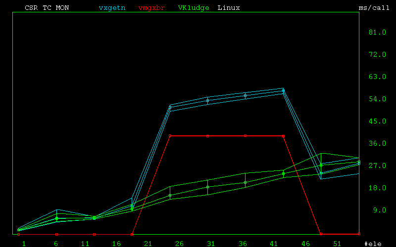Click the x-axis tick label 11
396x247 pixels.
(x=85, y=244)
